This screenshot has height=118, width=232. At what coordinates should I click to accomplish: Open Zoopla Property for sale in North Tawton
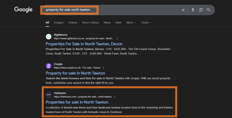75,73
